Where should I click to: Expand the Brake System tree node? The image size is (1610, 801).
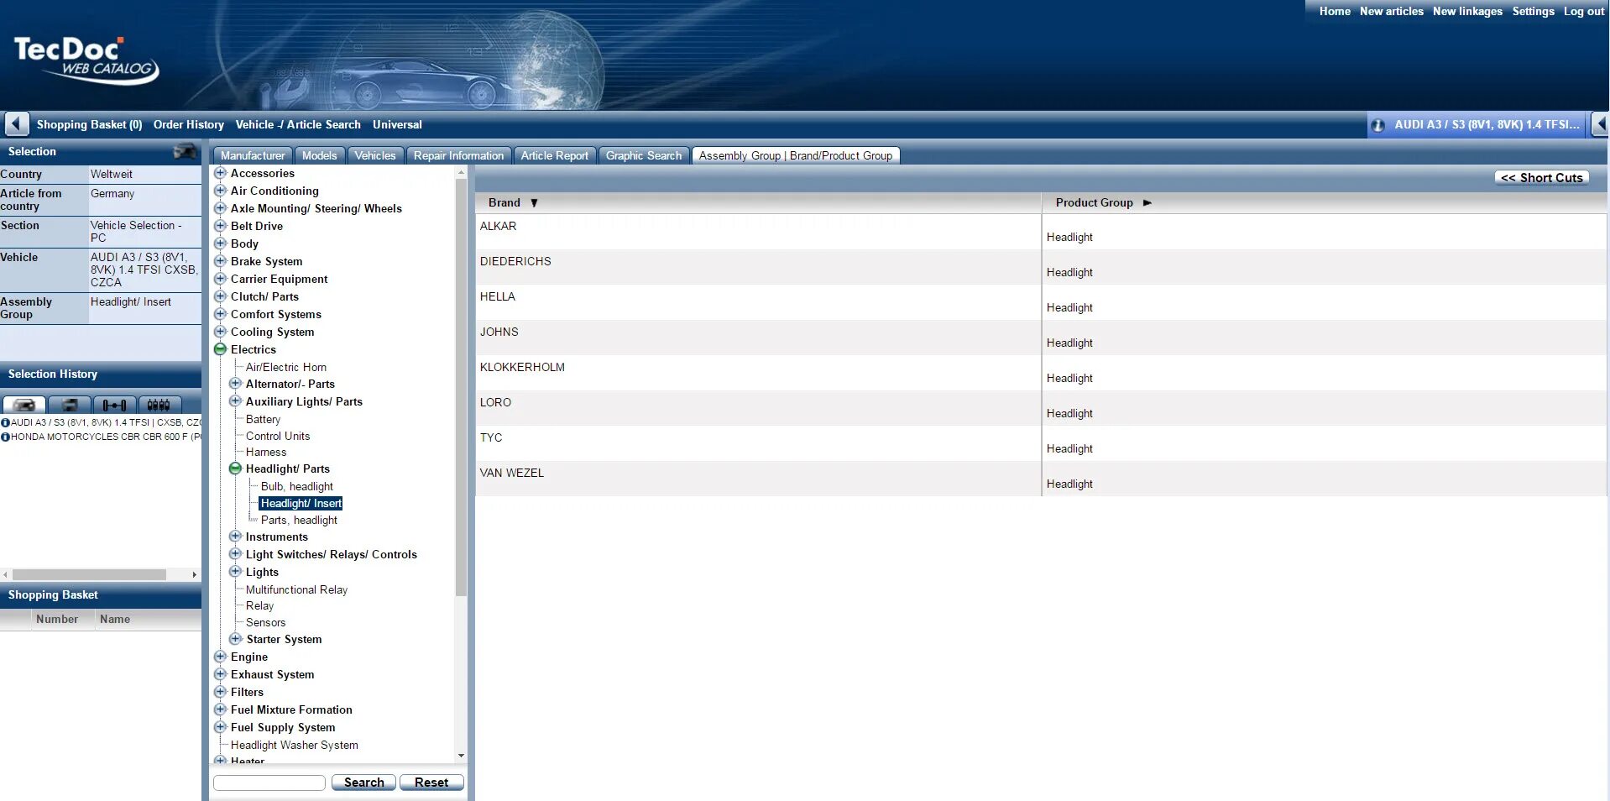coord(220,261)
